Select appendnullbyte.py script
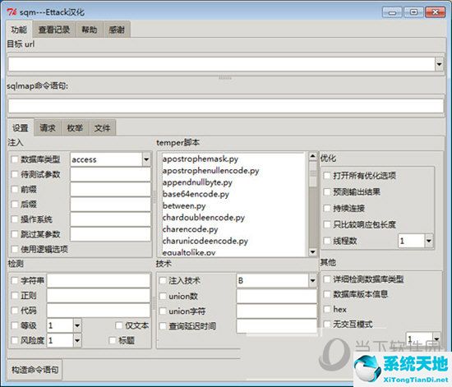The width and height of the screenshot is (452, 387). 197,182
